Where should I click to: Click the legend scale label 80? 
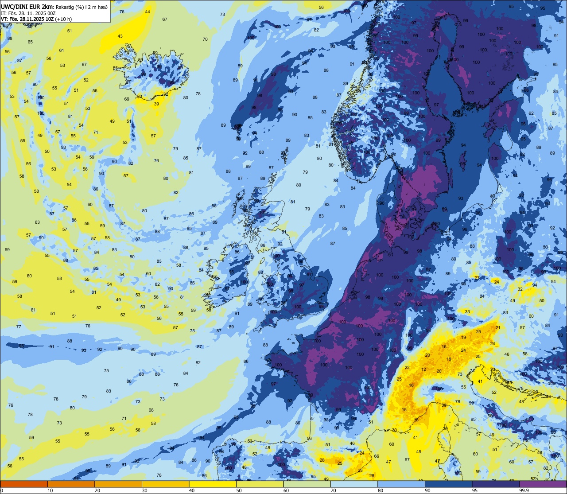[x=381, y=490]
